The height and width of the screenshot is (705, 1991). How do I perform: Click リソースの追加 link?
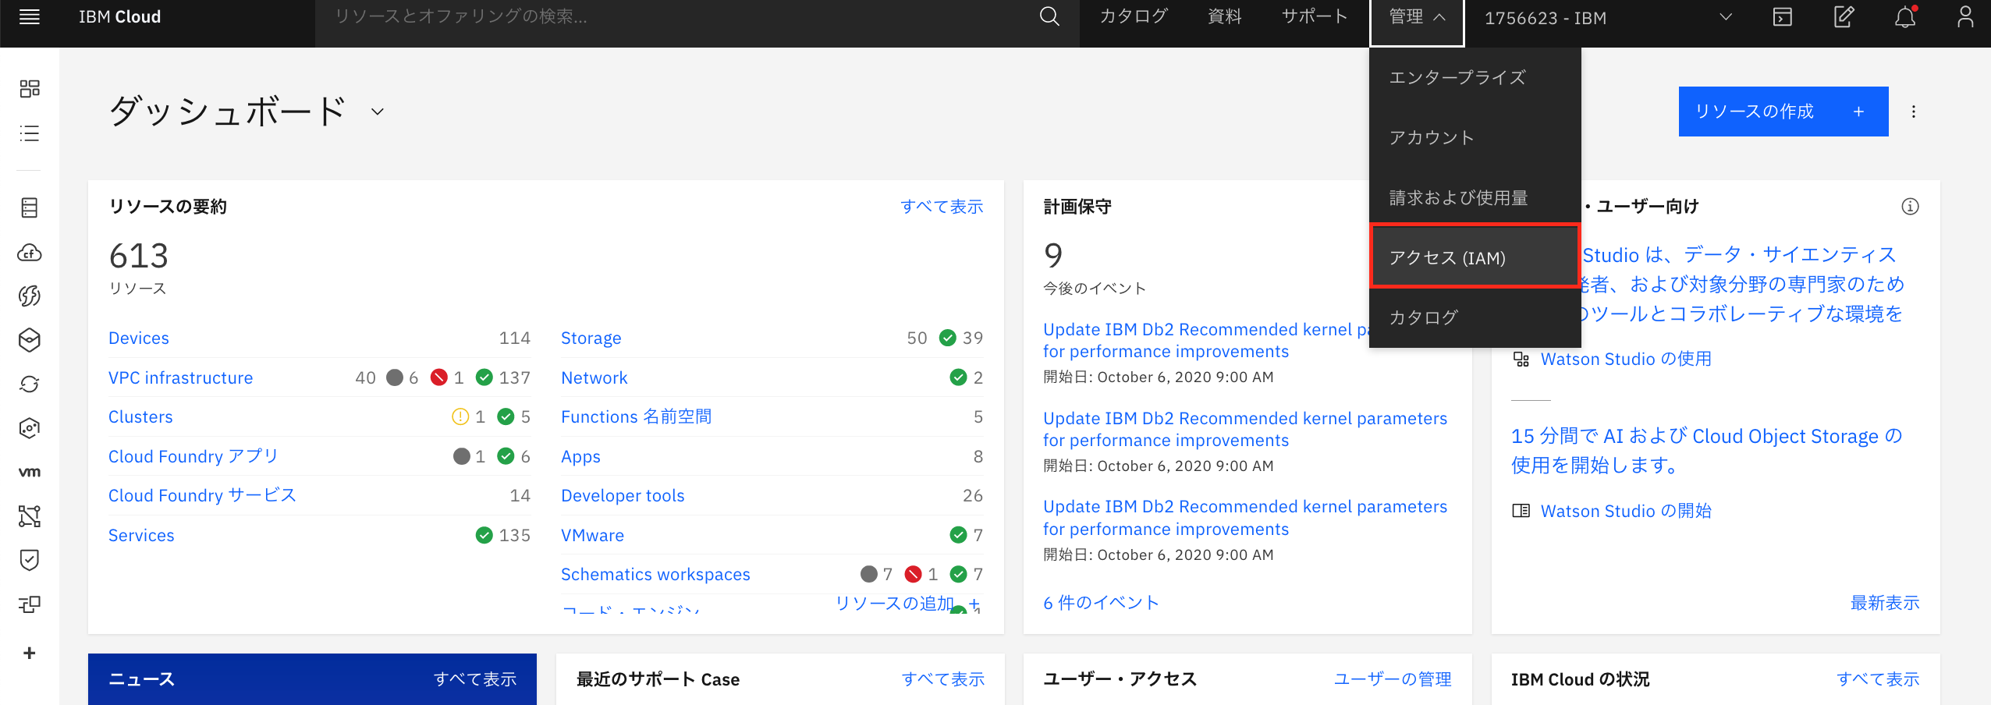tap(908, 603)
